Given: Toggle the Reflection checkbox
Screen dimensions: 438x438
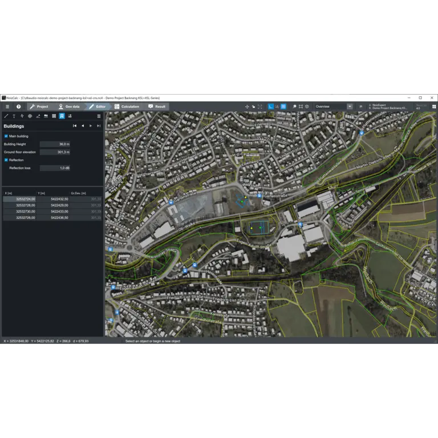Looking at the screenshot, I should 6,160.
